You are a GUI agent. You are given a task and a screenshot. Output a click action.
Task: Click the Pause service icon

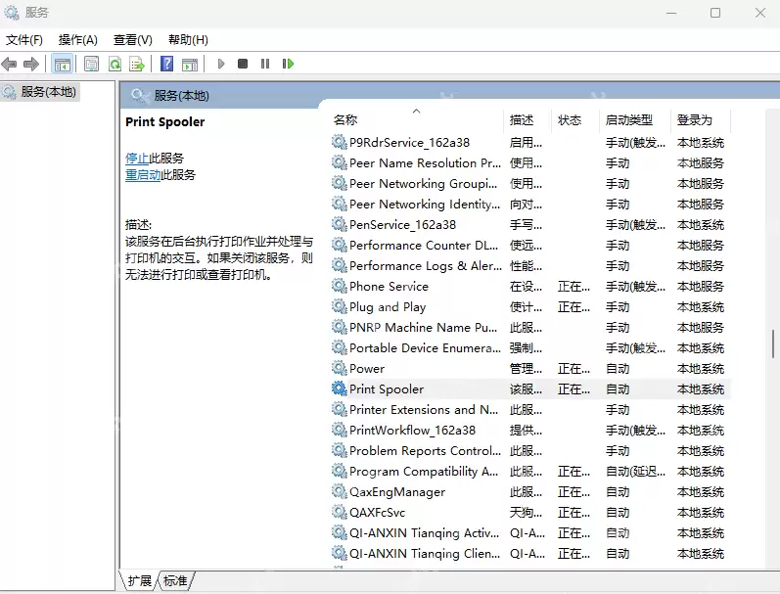coord(265,64)
